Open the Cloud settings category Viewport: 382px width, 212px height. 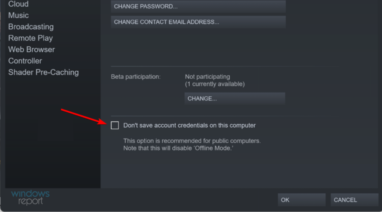click(x=18, y=4)
